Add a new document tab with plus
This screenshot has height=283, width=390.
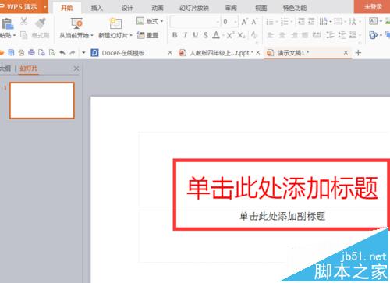tap(358, 53)
